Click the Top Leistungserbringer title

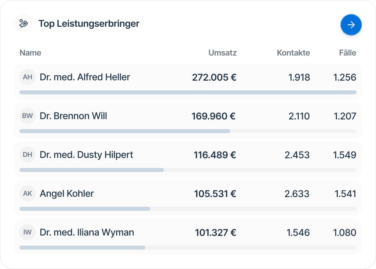pos(89,24)
